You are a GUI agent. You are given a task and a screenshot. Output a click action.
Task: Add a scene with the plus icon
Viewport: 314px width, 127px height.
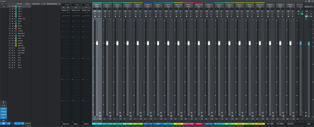tap(28, 126)
